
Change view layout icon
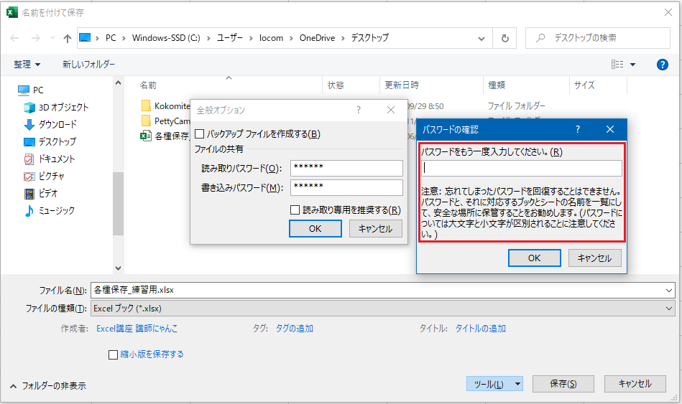tap(617, 65)
